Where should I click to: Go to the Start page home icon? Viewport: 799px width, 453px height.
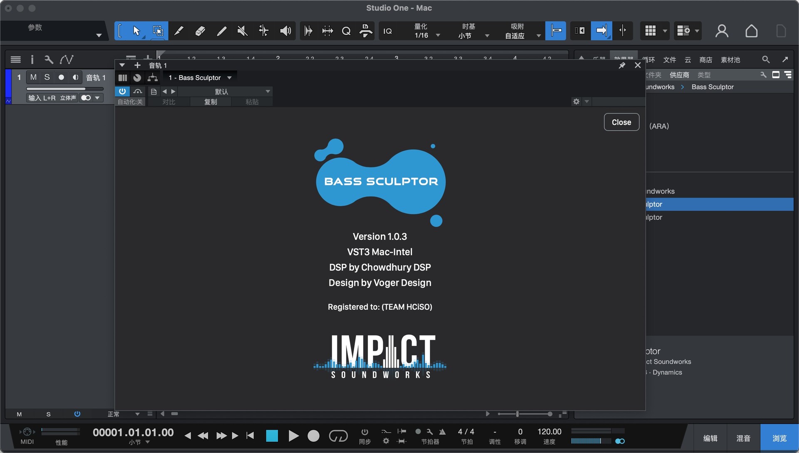tap(751, 31)
